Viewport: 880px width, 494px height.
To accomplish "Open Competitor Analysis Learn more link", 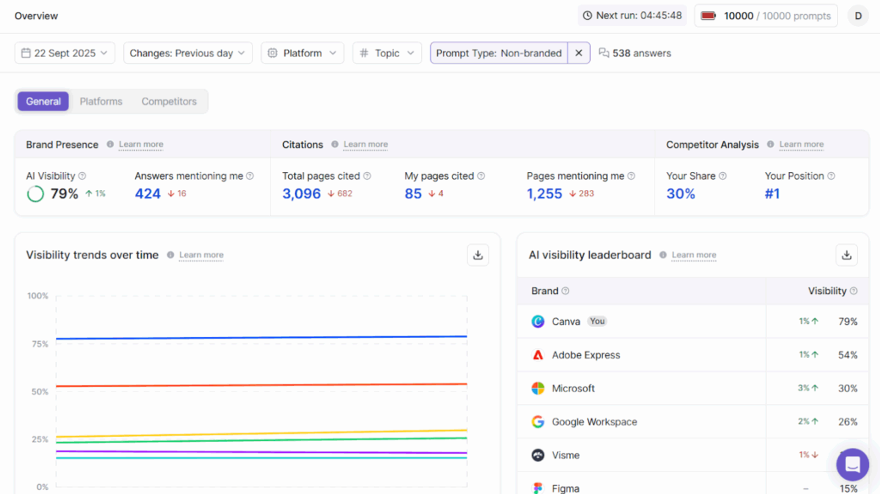I will click(x=801, y=144).
